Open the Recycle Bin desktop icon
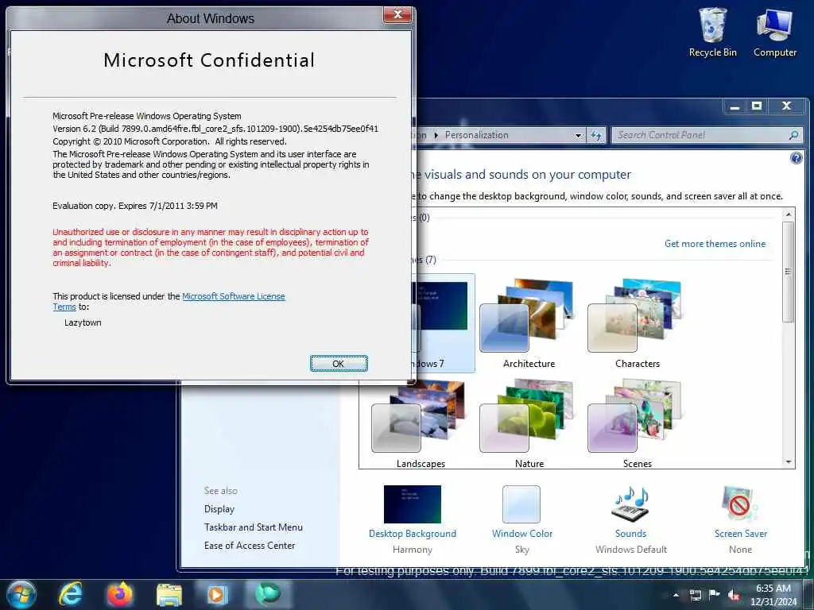The image size is (814, 610). point(712,32)
